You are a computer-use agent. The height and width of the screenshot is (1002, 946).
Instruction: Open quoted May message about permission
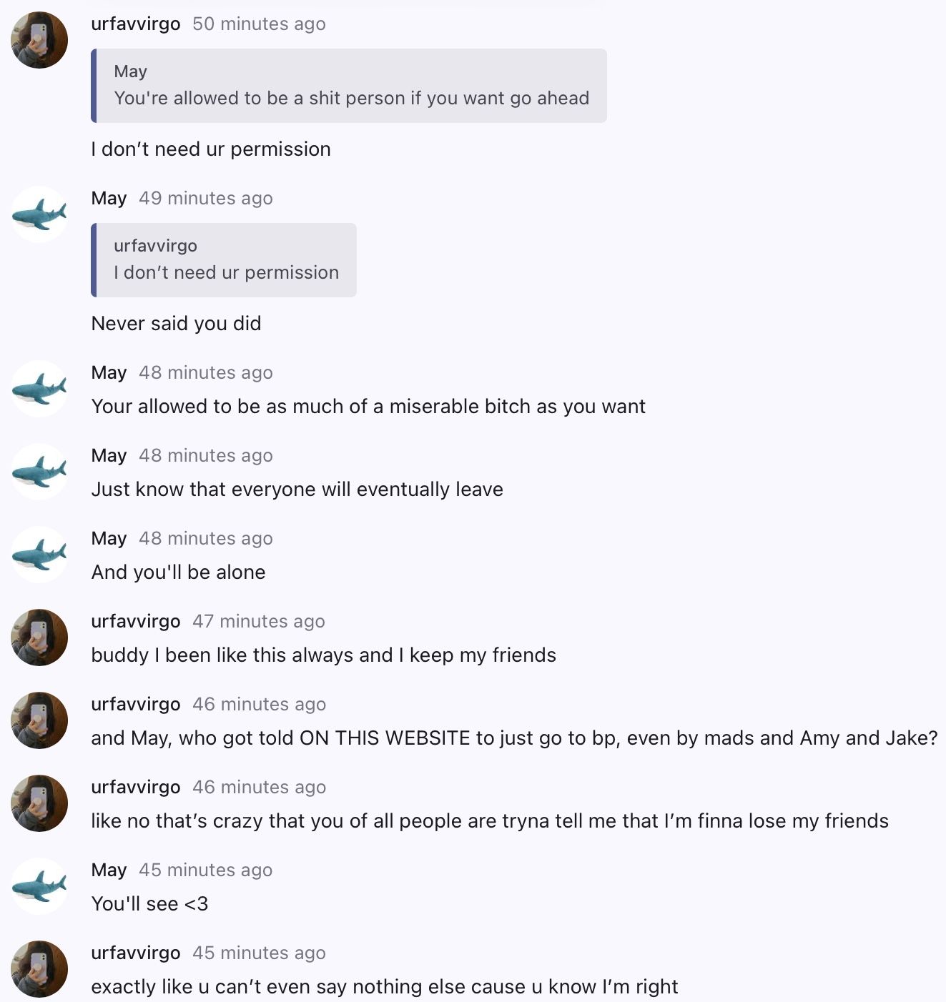(x=350, y=86)
